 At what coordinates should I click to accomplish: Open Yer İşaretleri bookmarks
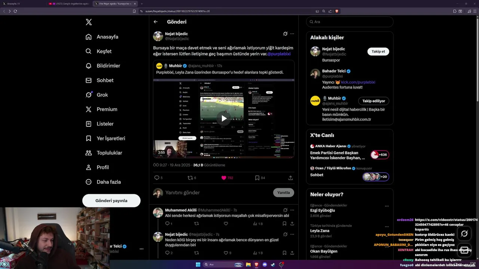(x=105, y=138)
